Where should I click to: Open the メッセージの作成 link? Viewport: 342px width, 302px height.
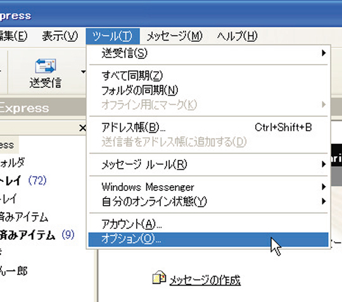point(205,280)
